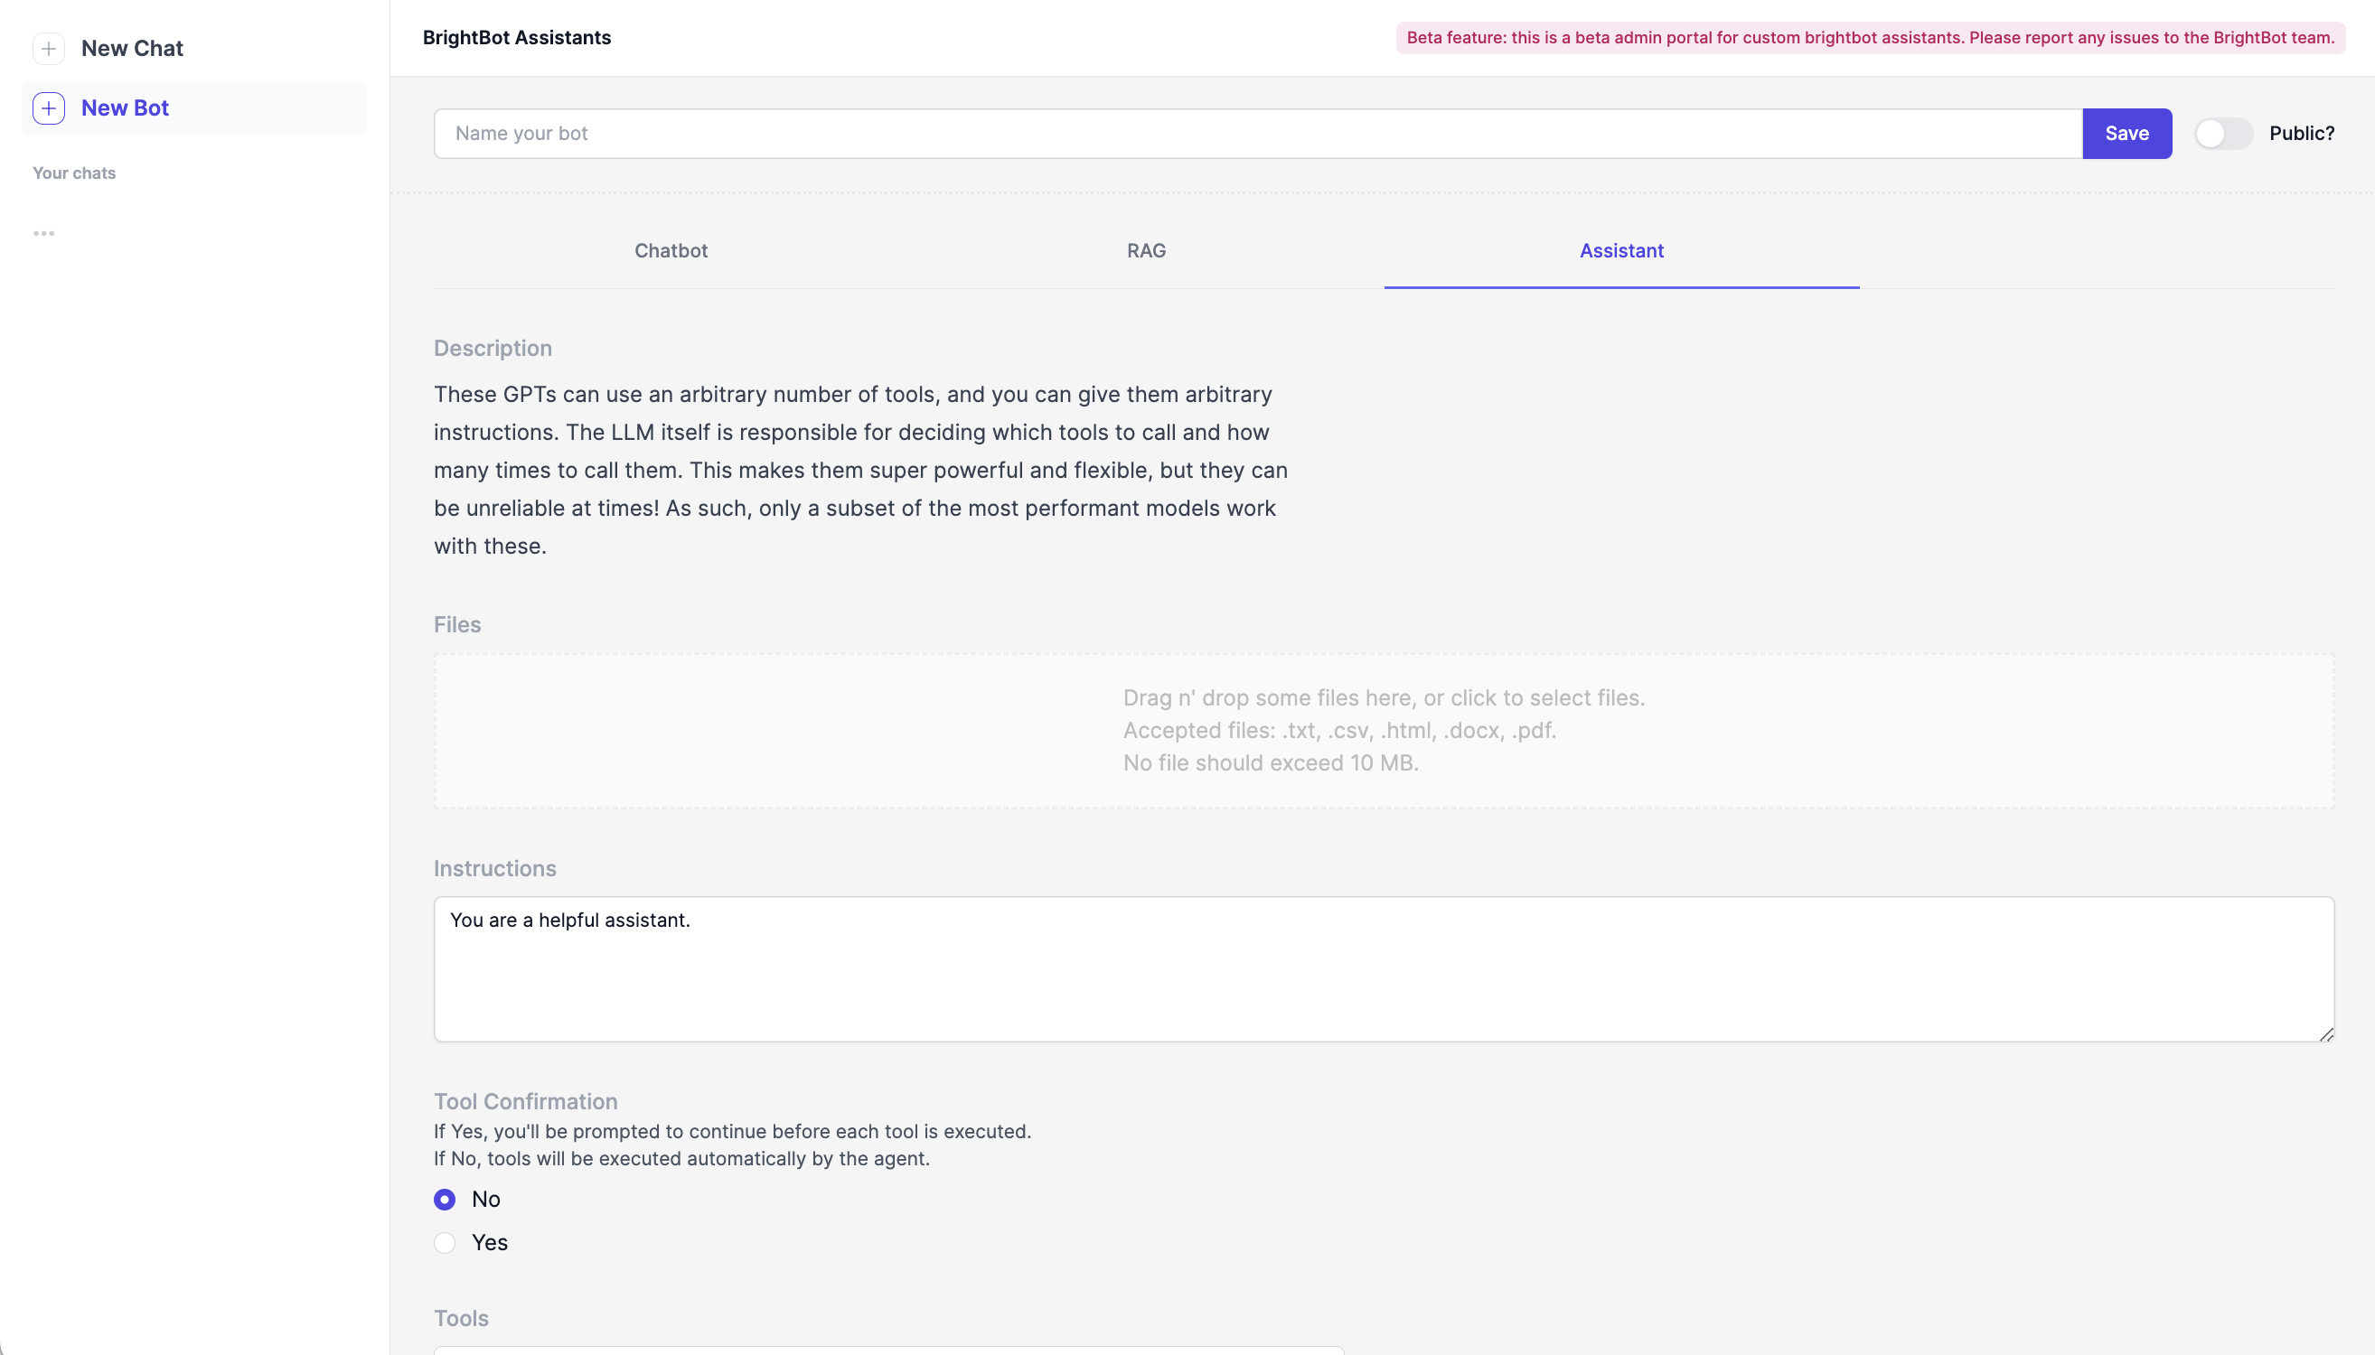
Task: Toggle the Public? switch
Action: 2222,133
